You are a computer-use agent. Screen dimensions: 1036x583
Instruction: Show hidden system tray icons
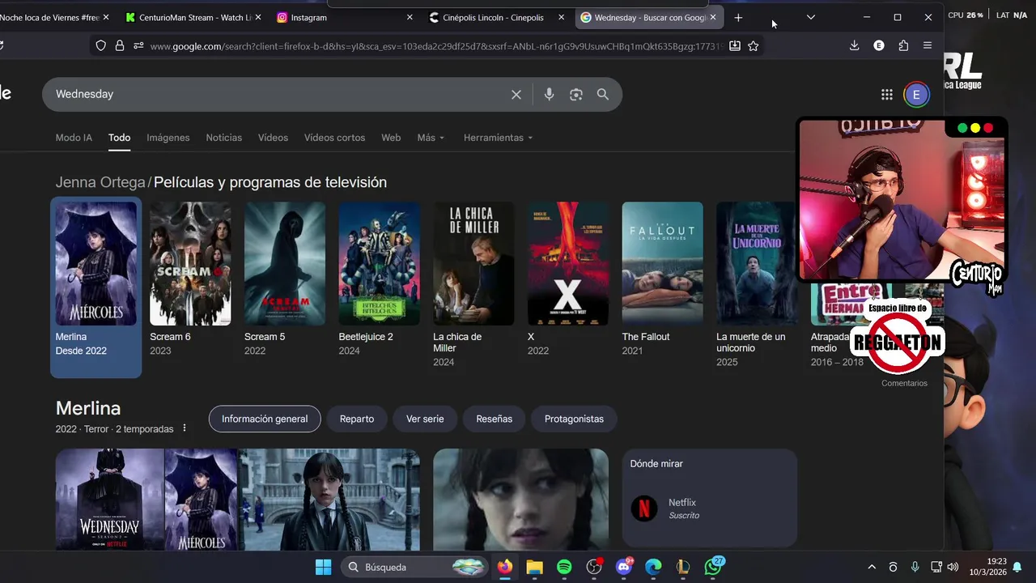(872, 567)
